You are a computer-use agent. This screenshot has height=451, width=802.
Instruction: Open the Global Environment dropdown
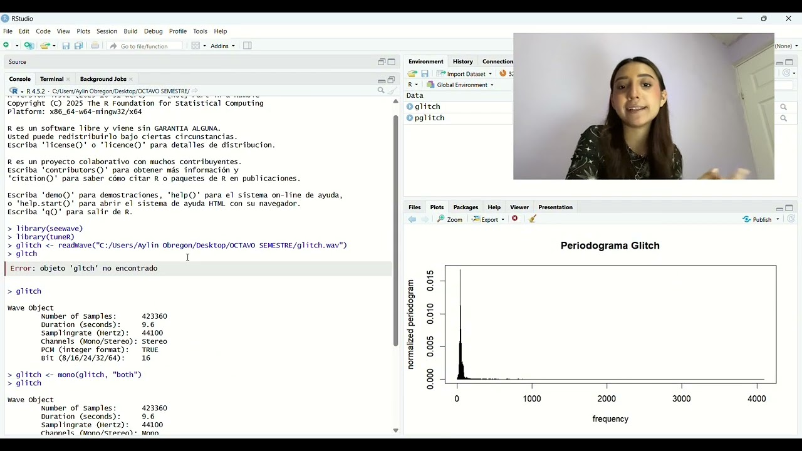[x=461, y=85]
